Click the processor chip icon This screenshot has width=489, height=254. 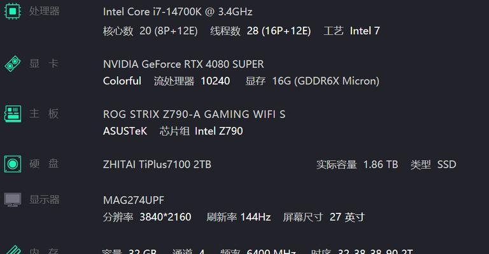click(x=13, y=11)
